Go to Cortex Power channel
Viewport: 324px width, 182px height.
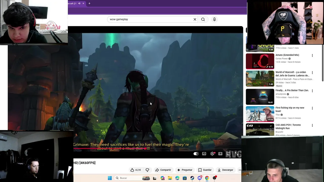(x=282, y=59)
